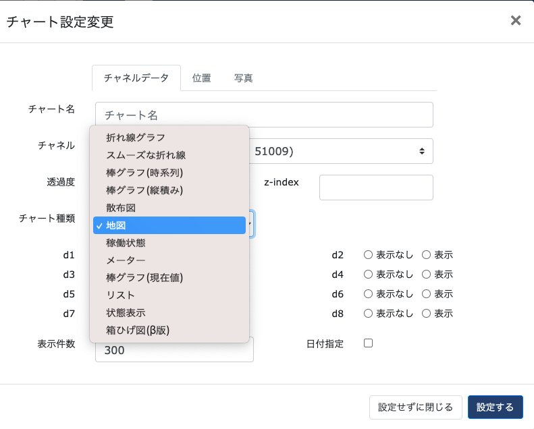Click the z-index input field
The height and width of the screenshot is (429, 534).
point(375,188)
